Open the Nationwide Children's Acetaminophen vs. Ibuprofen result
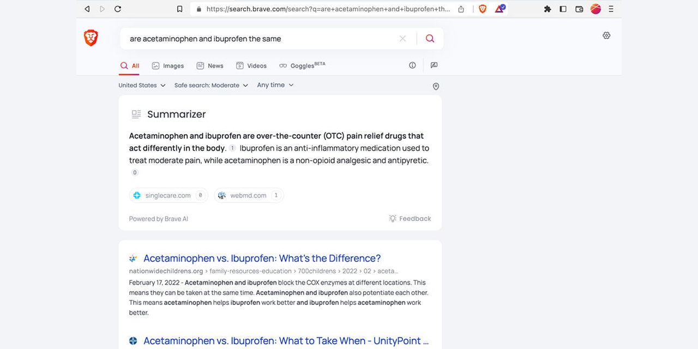The width and height of the screenshot is (698, 349). tap(262, 258)
